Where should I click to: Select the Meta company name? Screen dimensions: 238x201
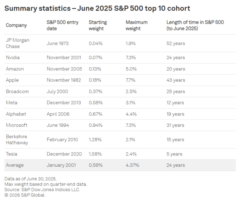point(12,103)
